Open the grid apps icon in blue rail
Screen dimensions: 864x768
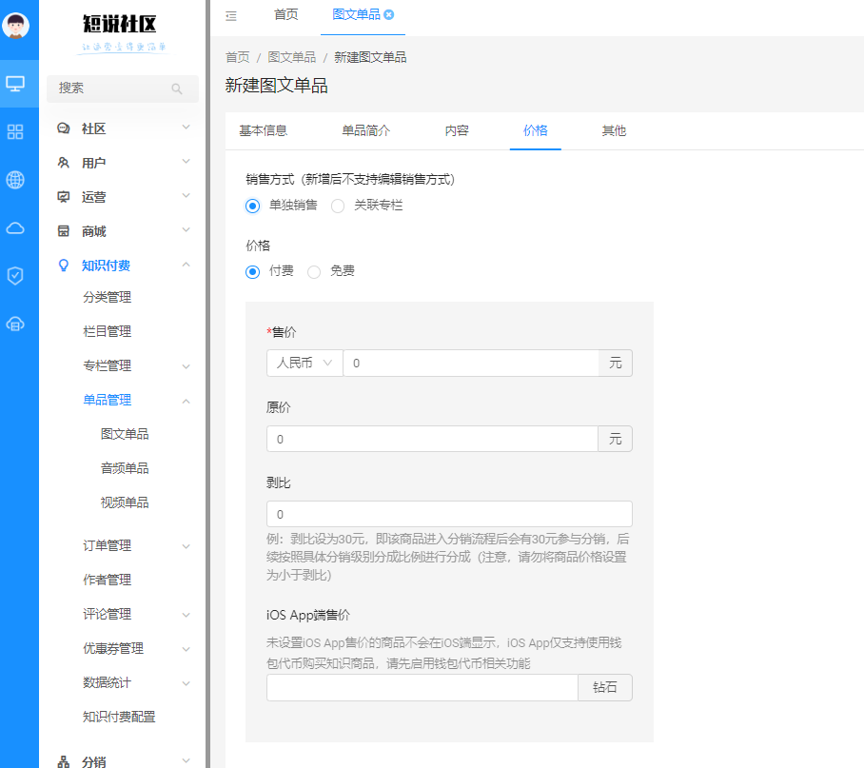[15, 131]
